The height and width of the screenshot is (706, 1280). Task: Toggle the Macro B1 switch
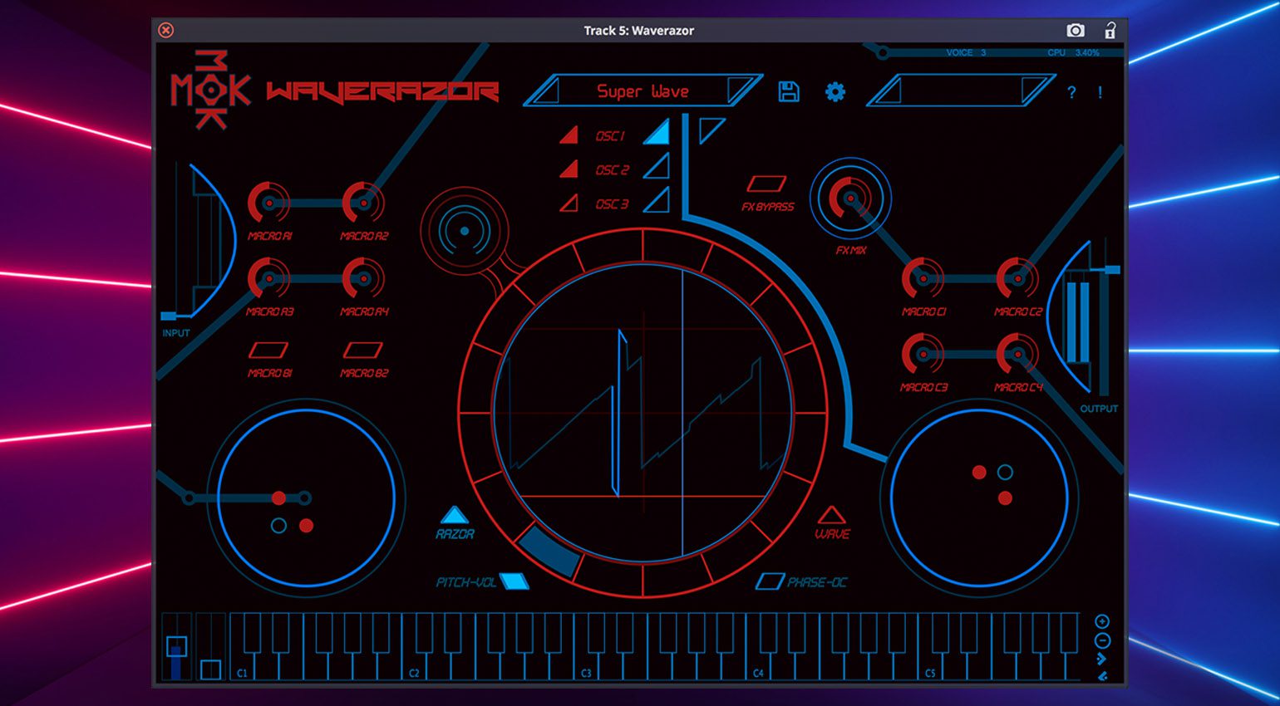(268, 351)
